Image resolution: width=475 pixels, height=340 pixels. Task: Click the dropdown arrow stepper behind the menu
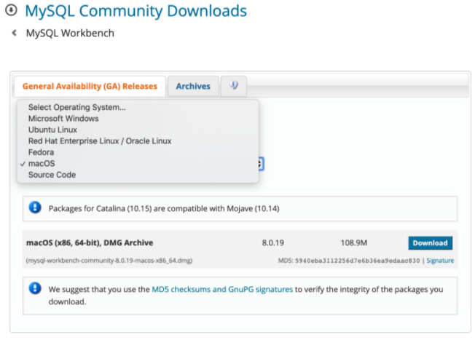coord(261,164)
